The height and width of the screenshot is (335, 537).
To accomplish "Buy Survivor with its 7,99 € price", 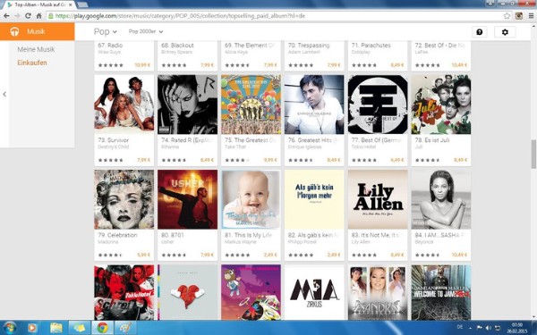I will coord(143,160).
